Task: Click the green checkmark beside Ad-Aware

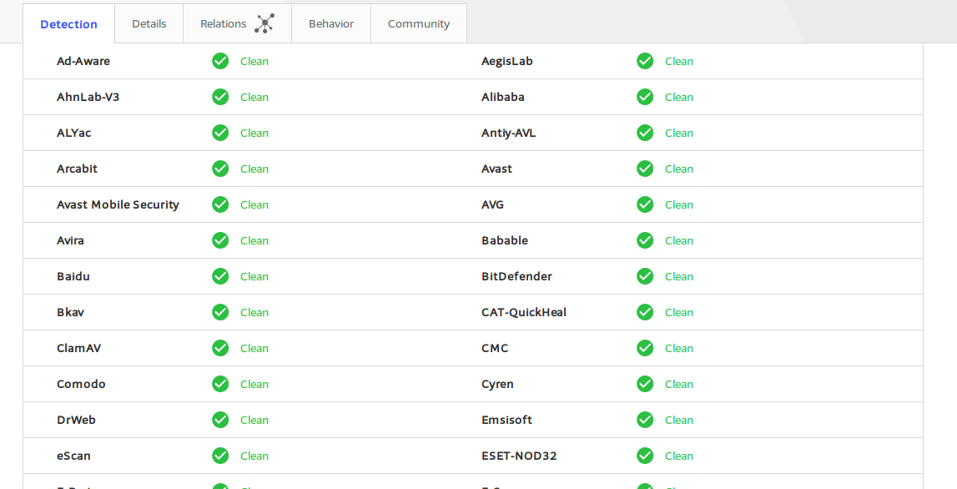Action: tap(220, 61)
